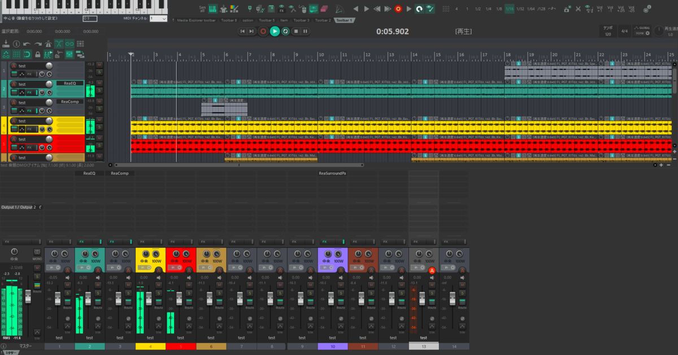Open input dropdown on mixer channel 6
The height and width of the screenshot is (355, 678).
pyautogui.click(x=206, y=268)
